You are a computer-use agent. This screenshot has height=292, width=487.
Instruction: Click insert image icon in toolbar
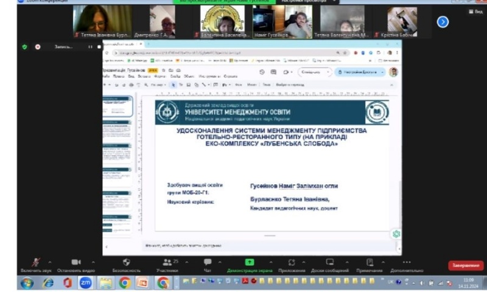[x=189, y=85]
